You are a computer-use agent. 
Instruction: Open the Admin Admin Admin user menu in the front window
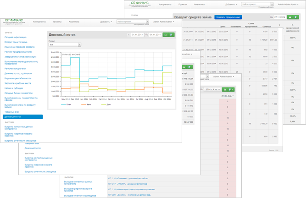(163, 22)
